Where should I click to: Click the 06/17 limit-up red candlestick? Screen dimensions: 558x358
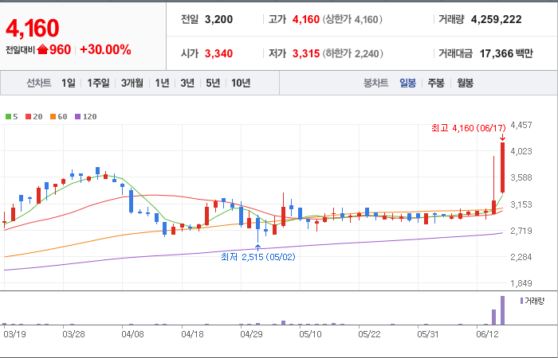coord(502,168)
